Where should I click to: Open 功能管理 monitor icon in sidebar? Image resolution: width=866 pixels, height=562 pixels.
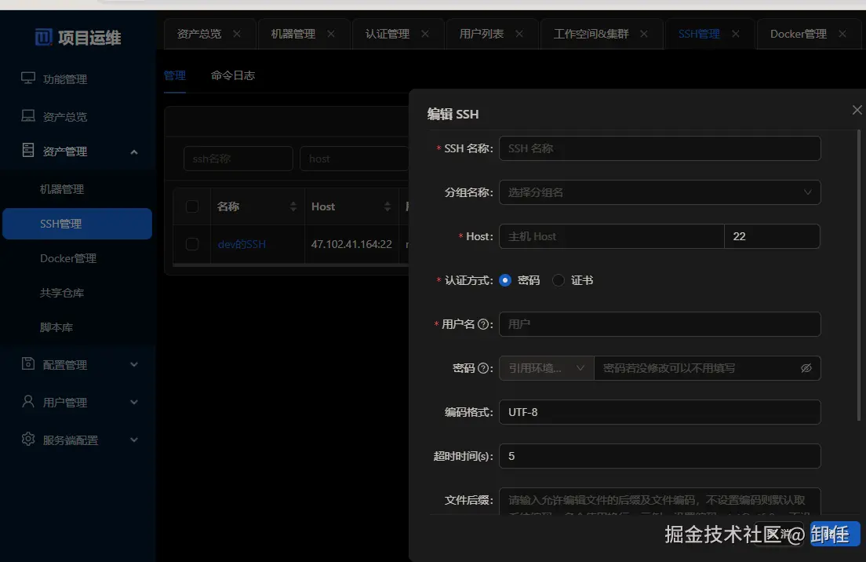28,78
